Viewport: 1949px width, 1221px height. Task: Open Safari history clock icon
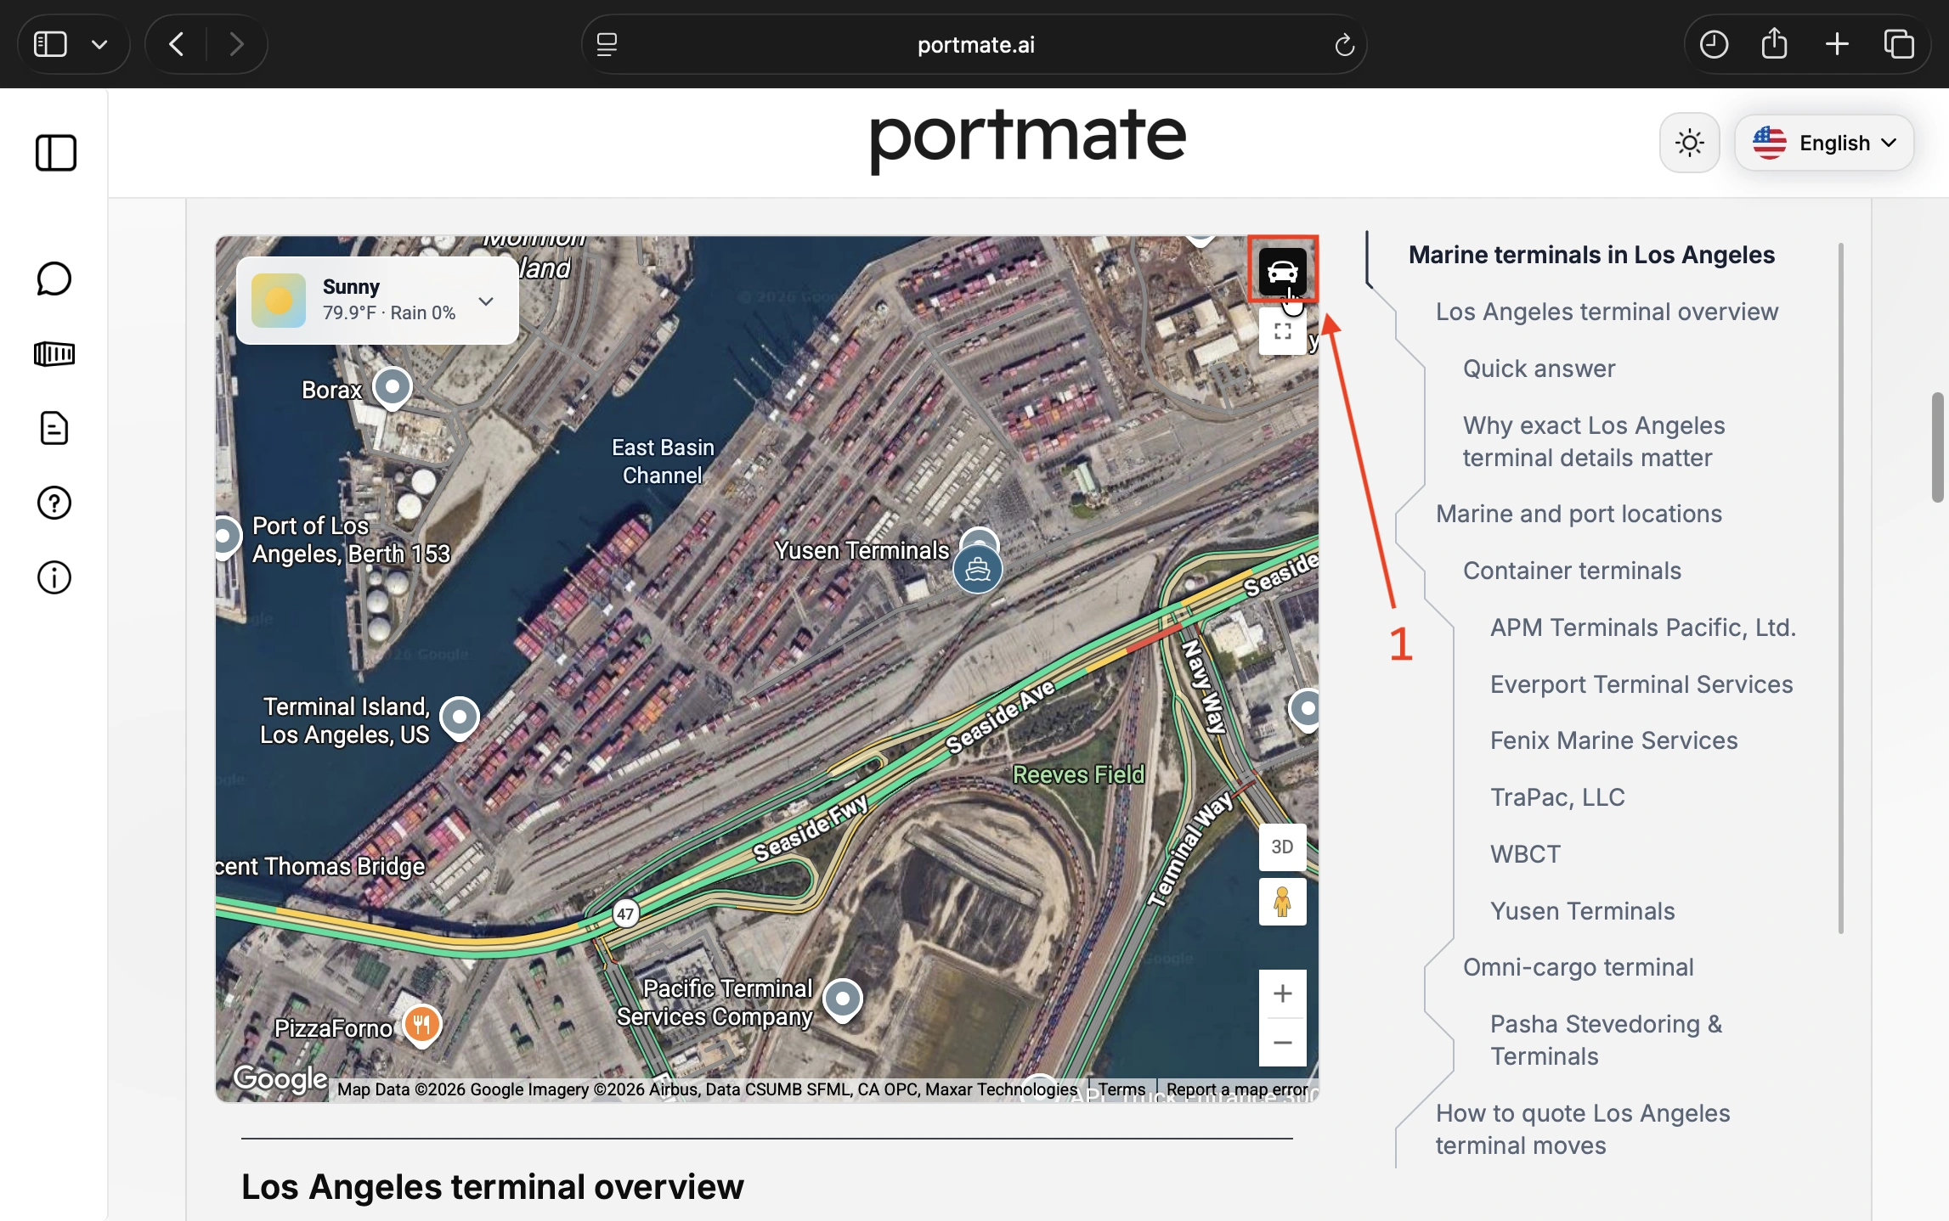[x=1714, y=44]
